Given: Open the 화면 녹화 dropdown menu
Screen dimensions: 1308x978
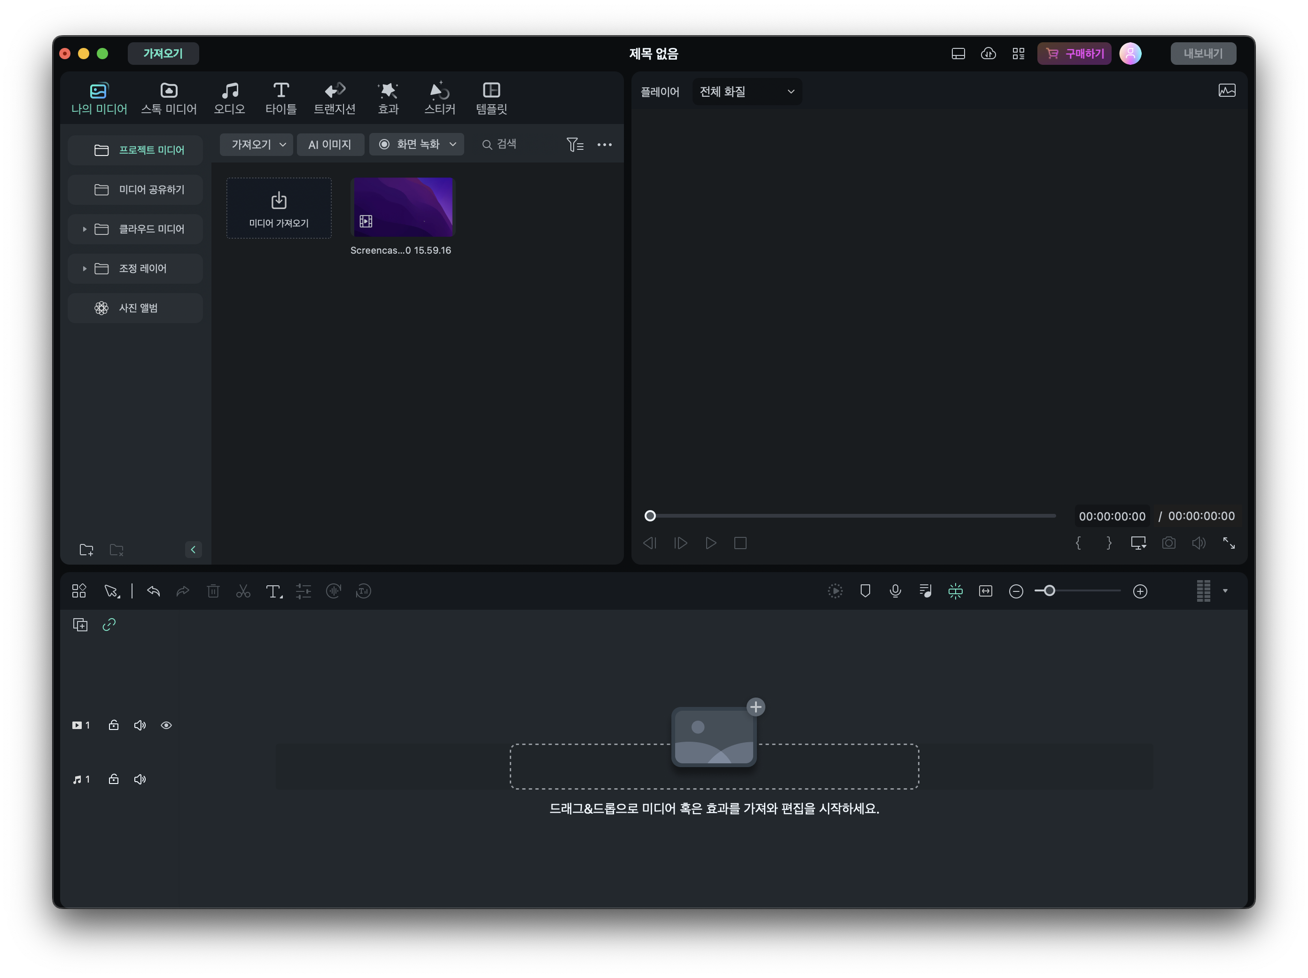Looking at the screenshot, I should click(452, 144).
